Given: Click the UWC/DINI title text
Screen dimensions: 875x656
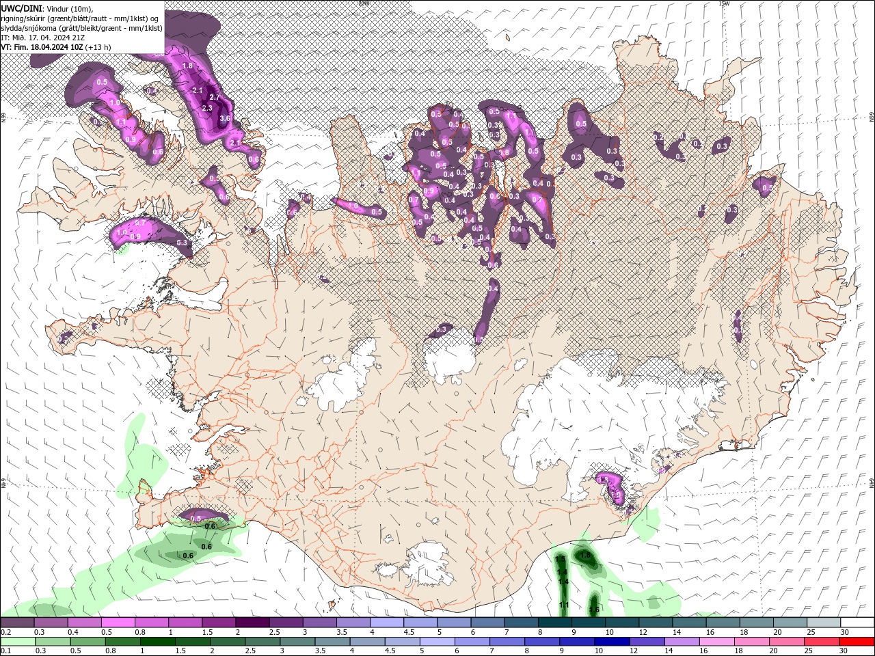Looking at the screenshot, I should (x=22, y=8).
